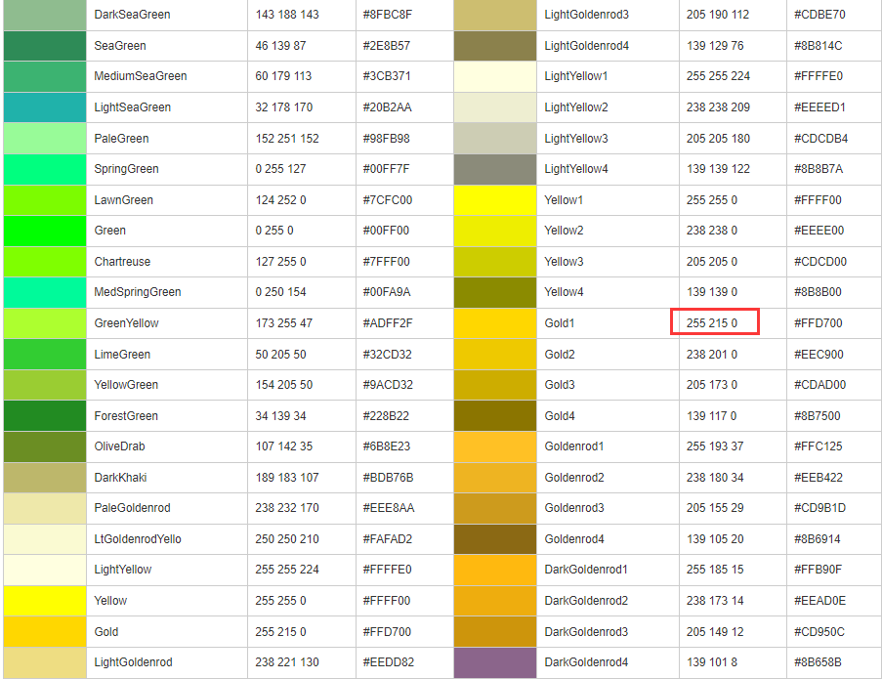The height and width of the screenshot is (679, 882).
Task: Choose the Goldenrod4 color swatch
Action: point(495,539)
